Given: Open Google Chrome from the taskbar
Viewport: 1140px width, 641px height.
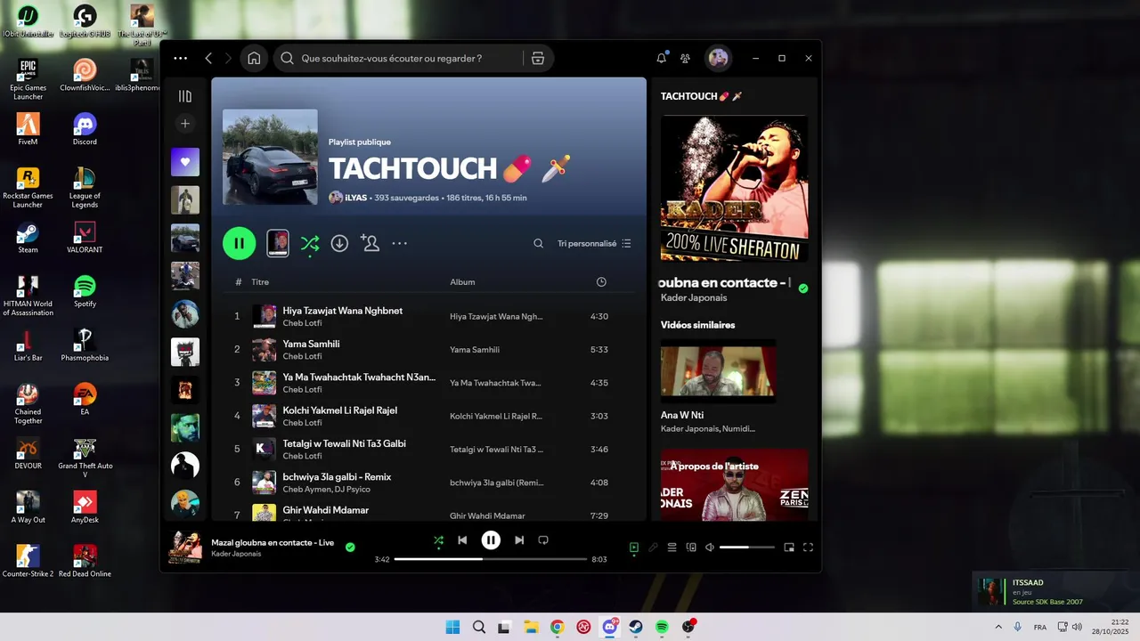Looking at the screenshot, I should click(x=557, y=627).
